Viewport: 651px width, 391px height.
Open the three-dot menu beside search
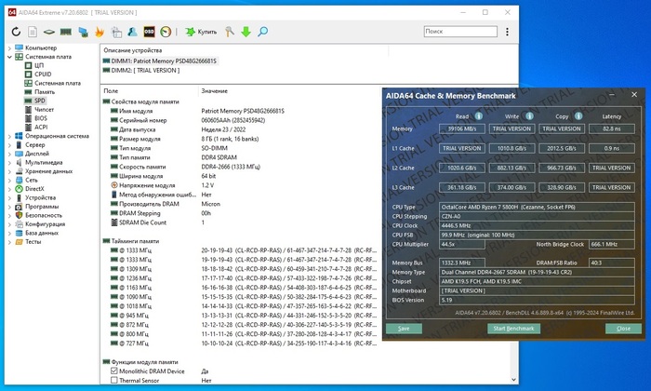[506, 31]
